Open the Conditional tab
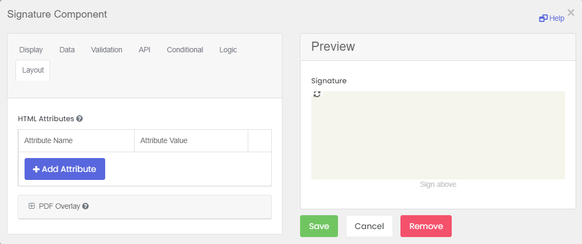The image size is (582, 244). (x=185, y=50)
